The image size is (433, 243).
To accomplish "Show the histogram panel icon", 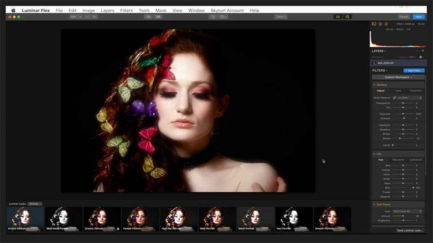I will pyautogui.click(x=374, y=24).
